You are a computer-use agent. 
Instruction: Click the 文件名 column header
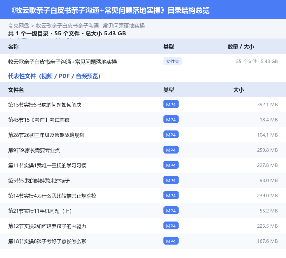[16, 90]
